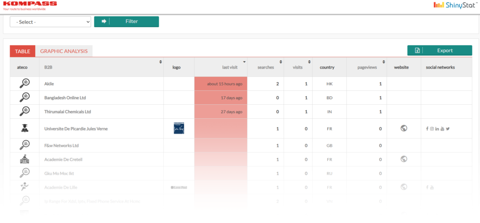
Task: Open the website globe for Academie De Creteil
Action: [x=404, y=159]
